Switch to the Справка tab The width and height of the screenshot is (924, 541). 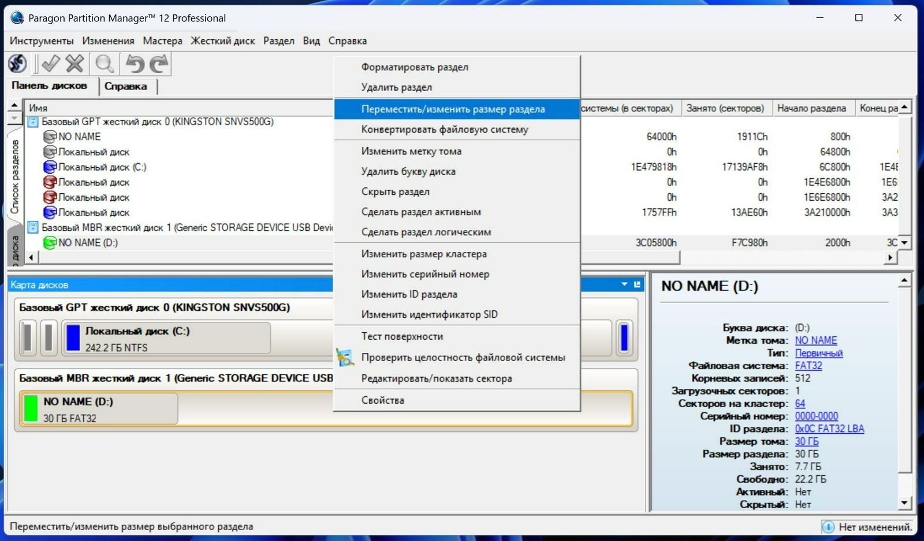125,87
